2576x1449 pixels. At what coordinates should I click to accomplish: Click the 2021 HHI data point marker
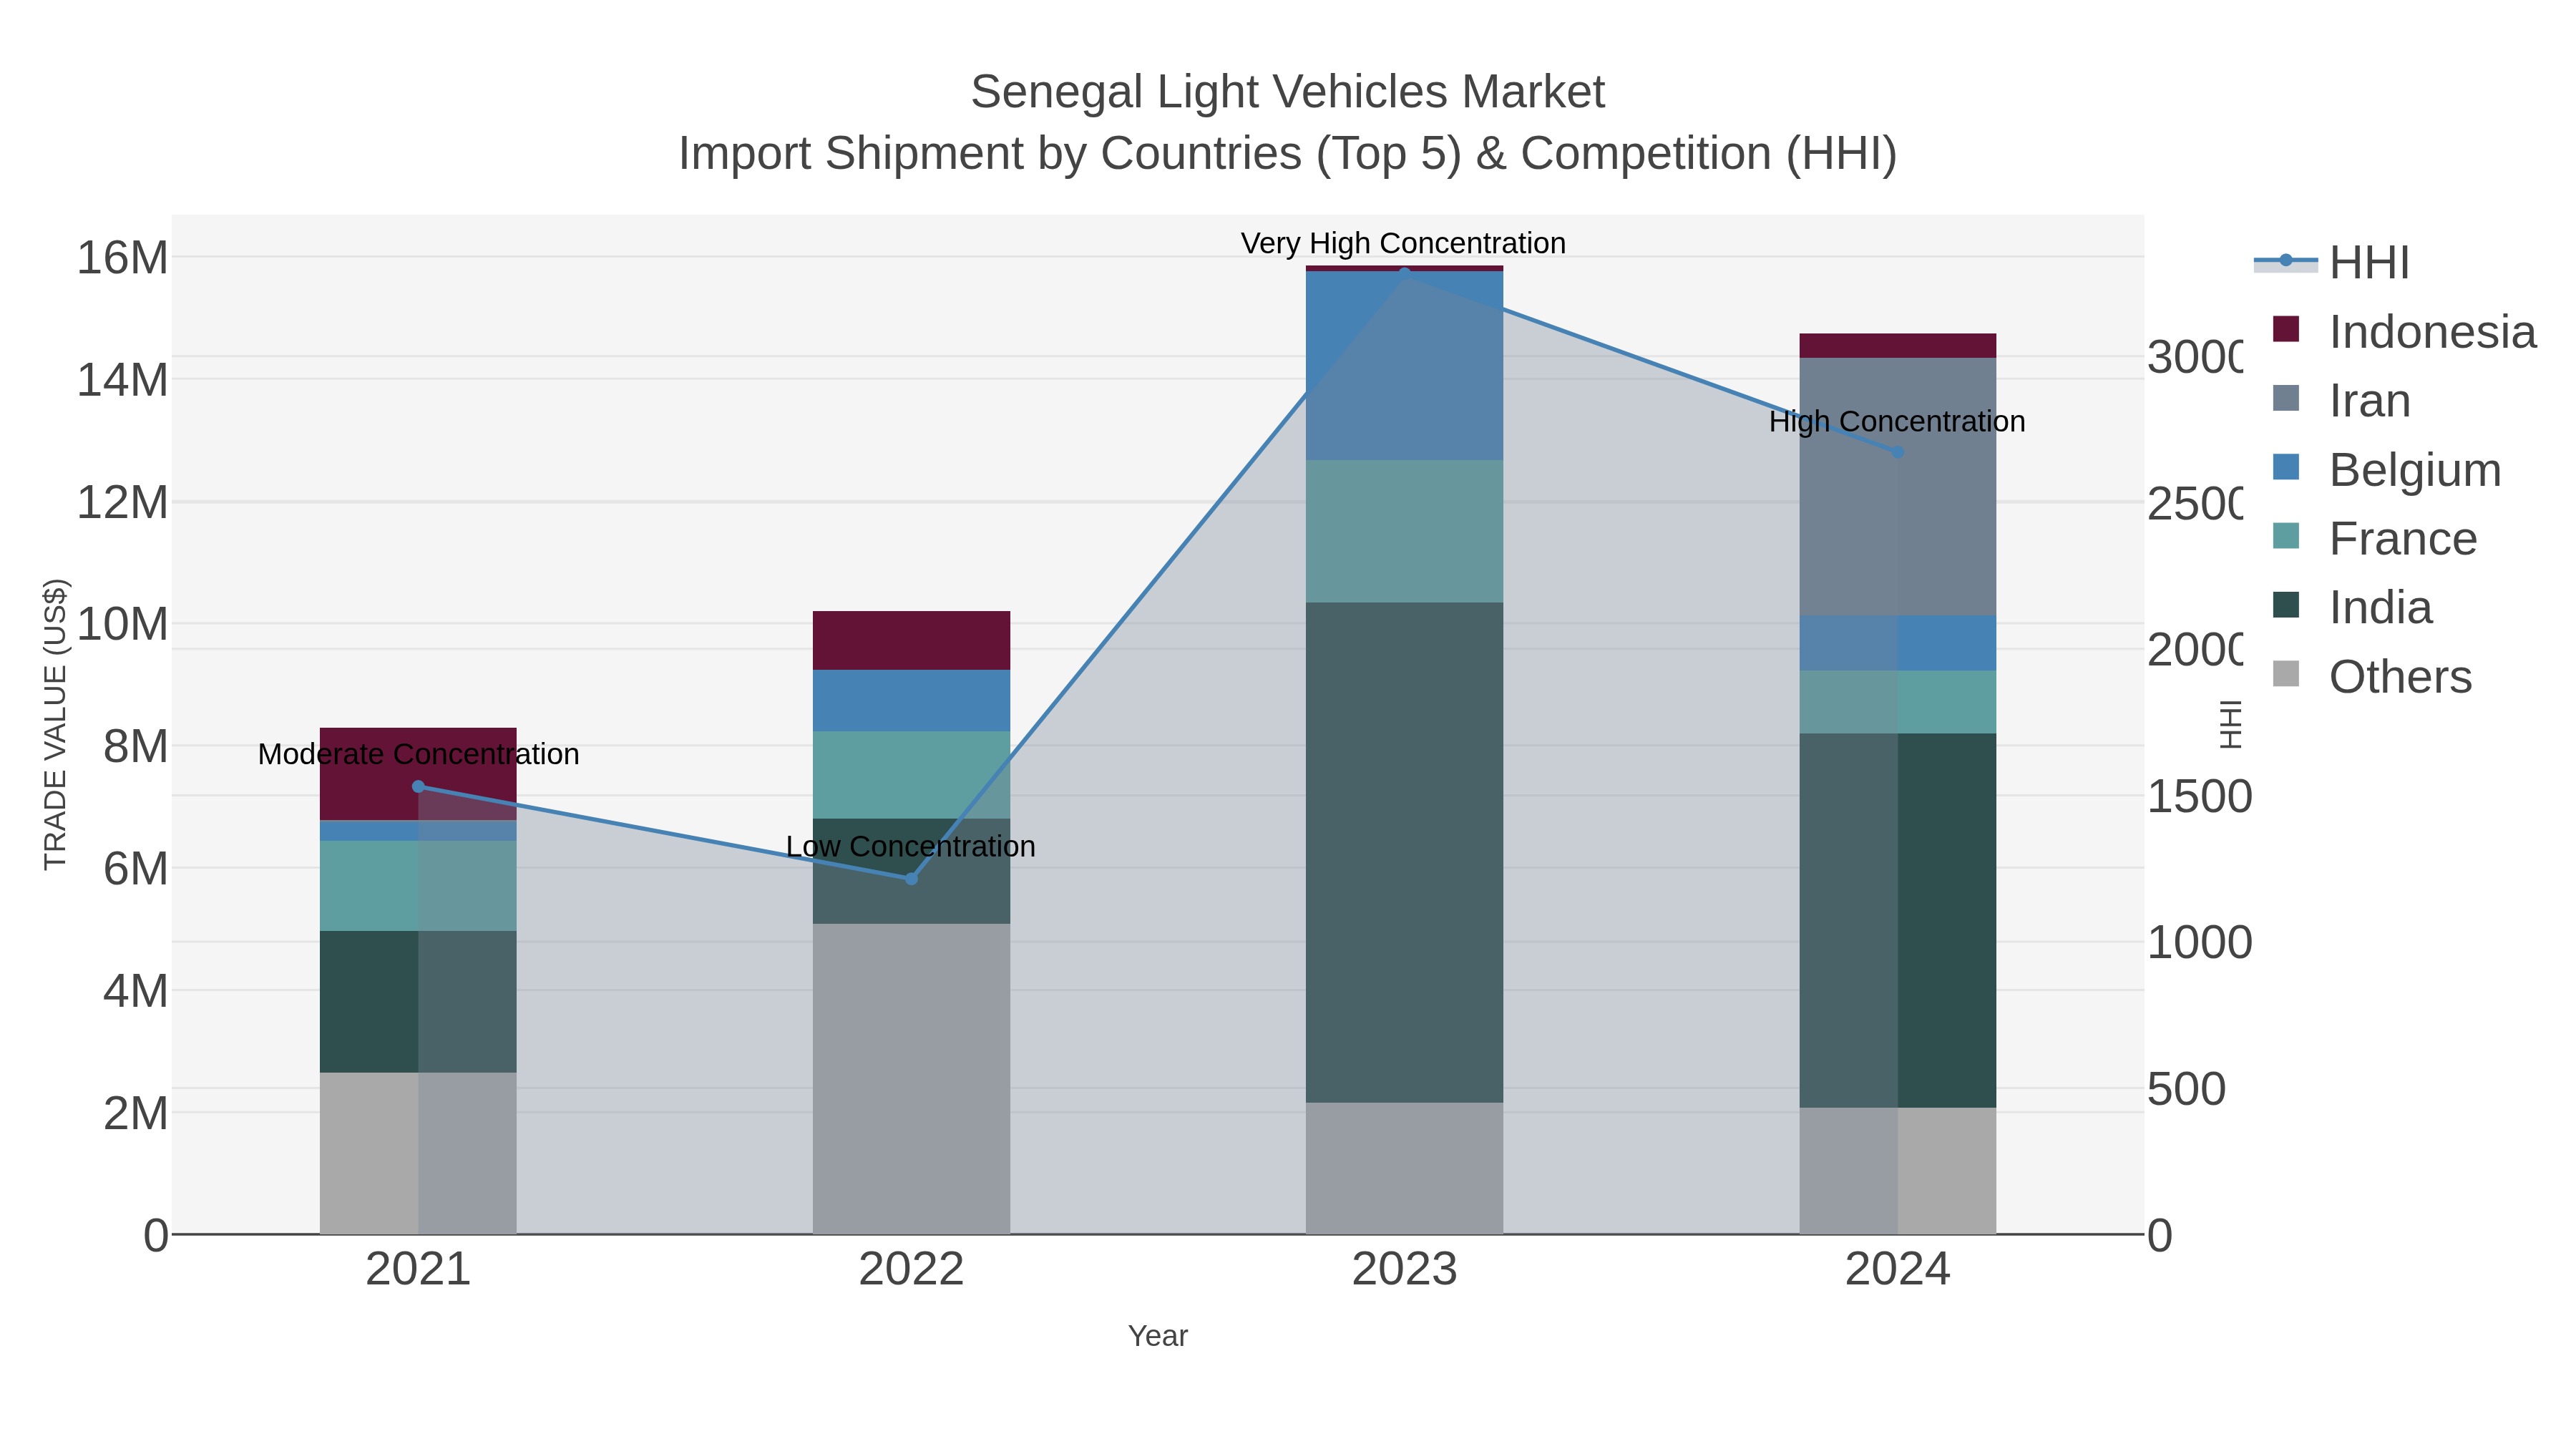418,787
